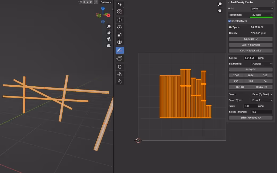Click the Set TD value field
Image resolution: width=277 pixels, height=173 pixels.
coord(250,58)
